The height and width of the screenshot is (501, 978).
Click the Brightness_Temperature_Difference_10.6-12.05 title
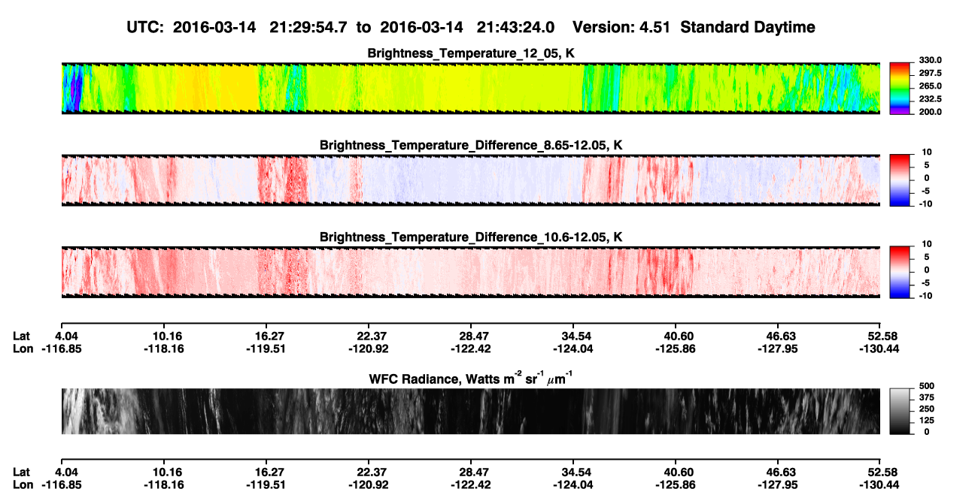pos(471,237)
